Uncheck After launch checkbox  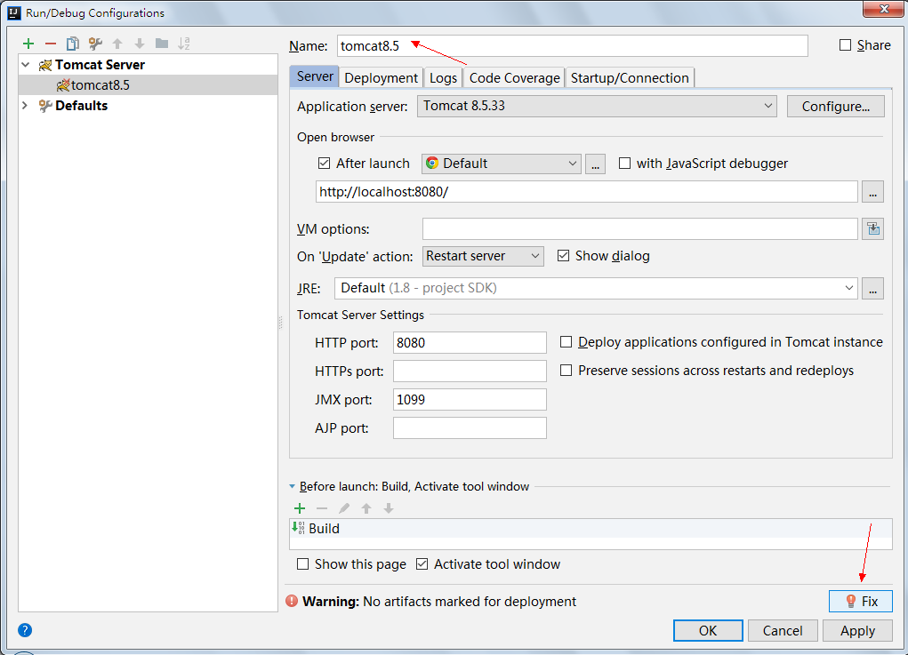pyautogui.click(x=325, y=164)
